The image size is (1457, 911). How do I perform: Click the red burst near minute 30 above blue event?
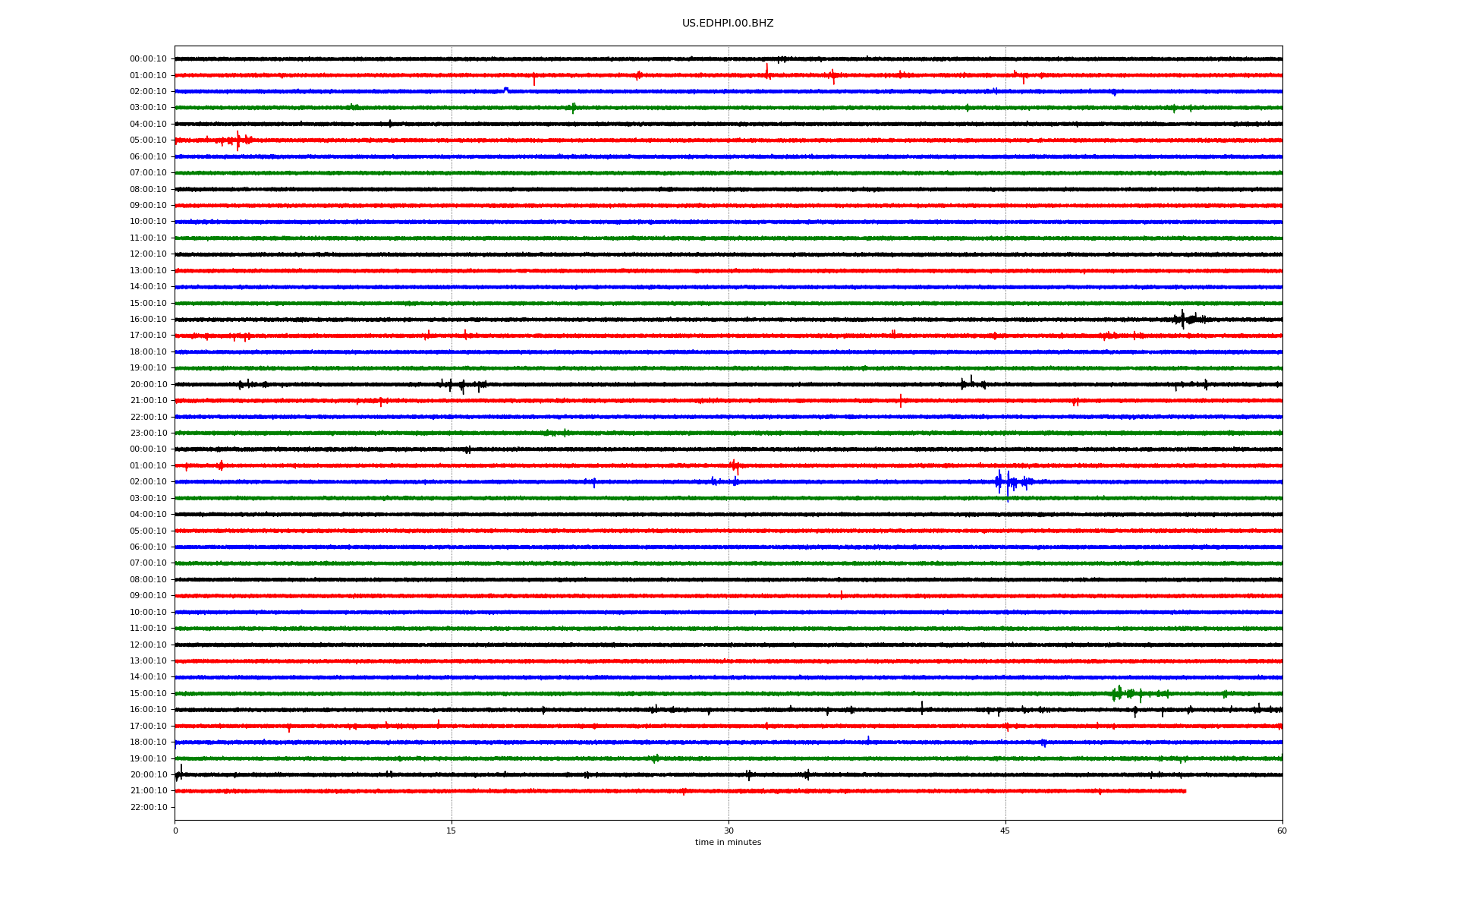click(734, 465)
